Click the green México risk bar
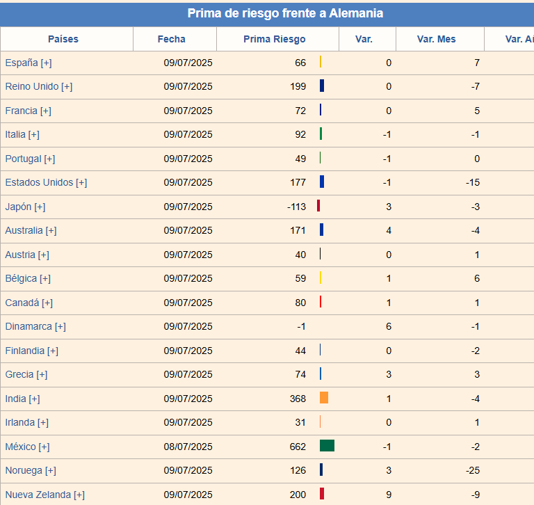This screenshot has width=534, height=505. pyautogui.click(x=327, y=446)
